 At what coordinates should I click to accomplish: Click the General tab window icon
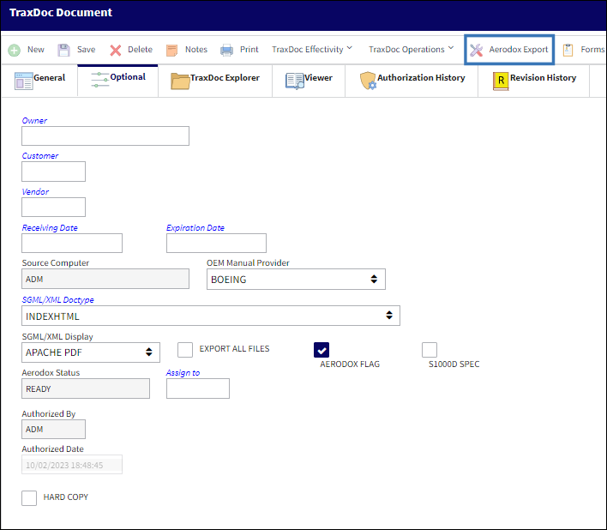click(x=24, y=81)
